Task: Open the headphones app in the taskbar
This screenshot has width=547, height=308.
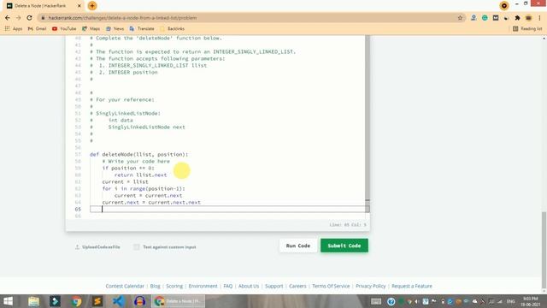Action: (139, 301)
